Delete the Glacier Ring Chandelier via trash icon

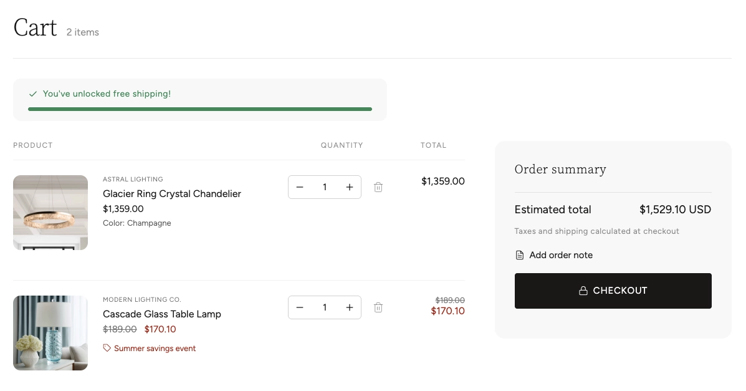(378, 187)
